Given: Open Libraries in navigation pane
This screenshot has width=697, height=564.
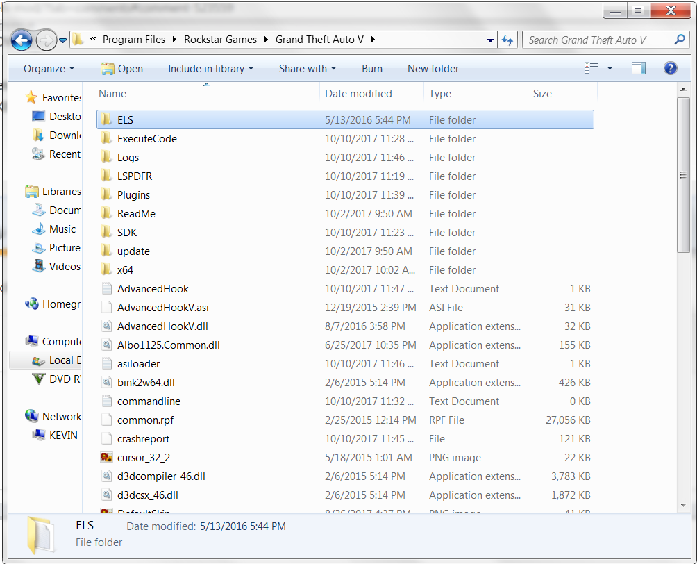Looking at the screenshot, I should tap(53, 191).
